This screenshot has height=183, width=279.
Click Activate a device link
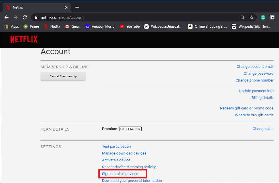(x=116, y=160)
